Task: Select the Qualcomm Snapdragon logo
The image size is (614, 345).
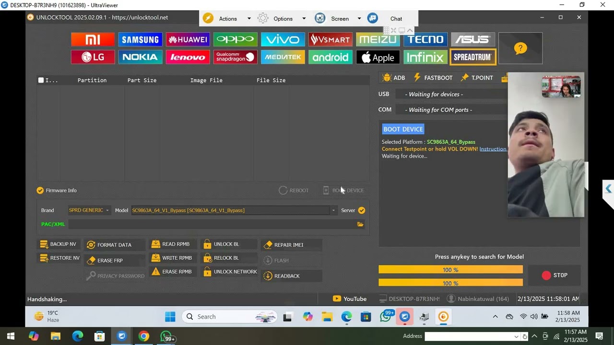Action: [x=235, y=57]
